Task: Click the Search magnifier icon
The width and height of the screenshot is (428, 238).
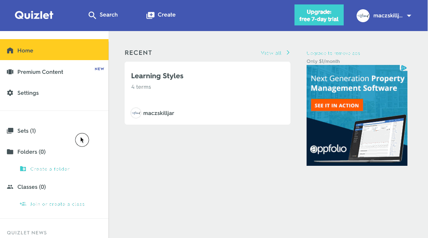Action: tap(92, 15)
